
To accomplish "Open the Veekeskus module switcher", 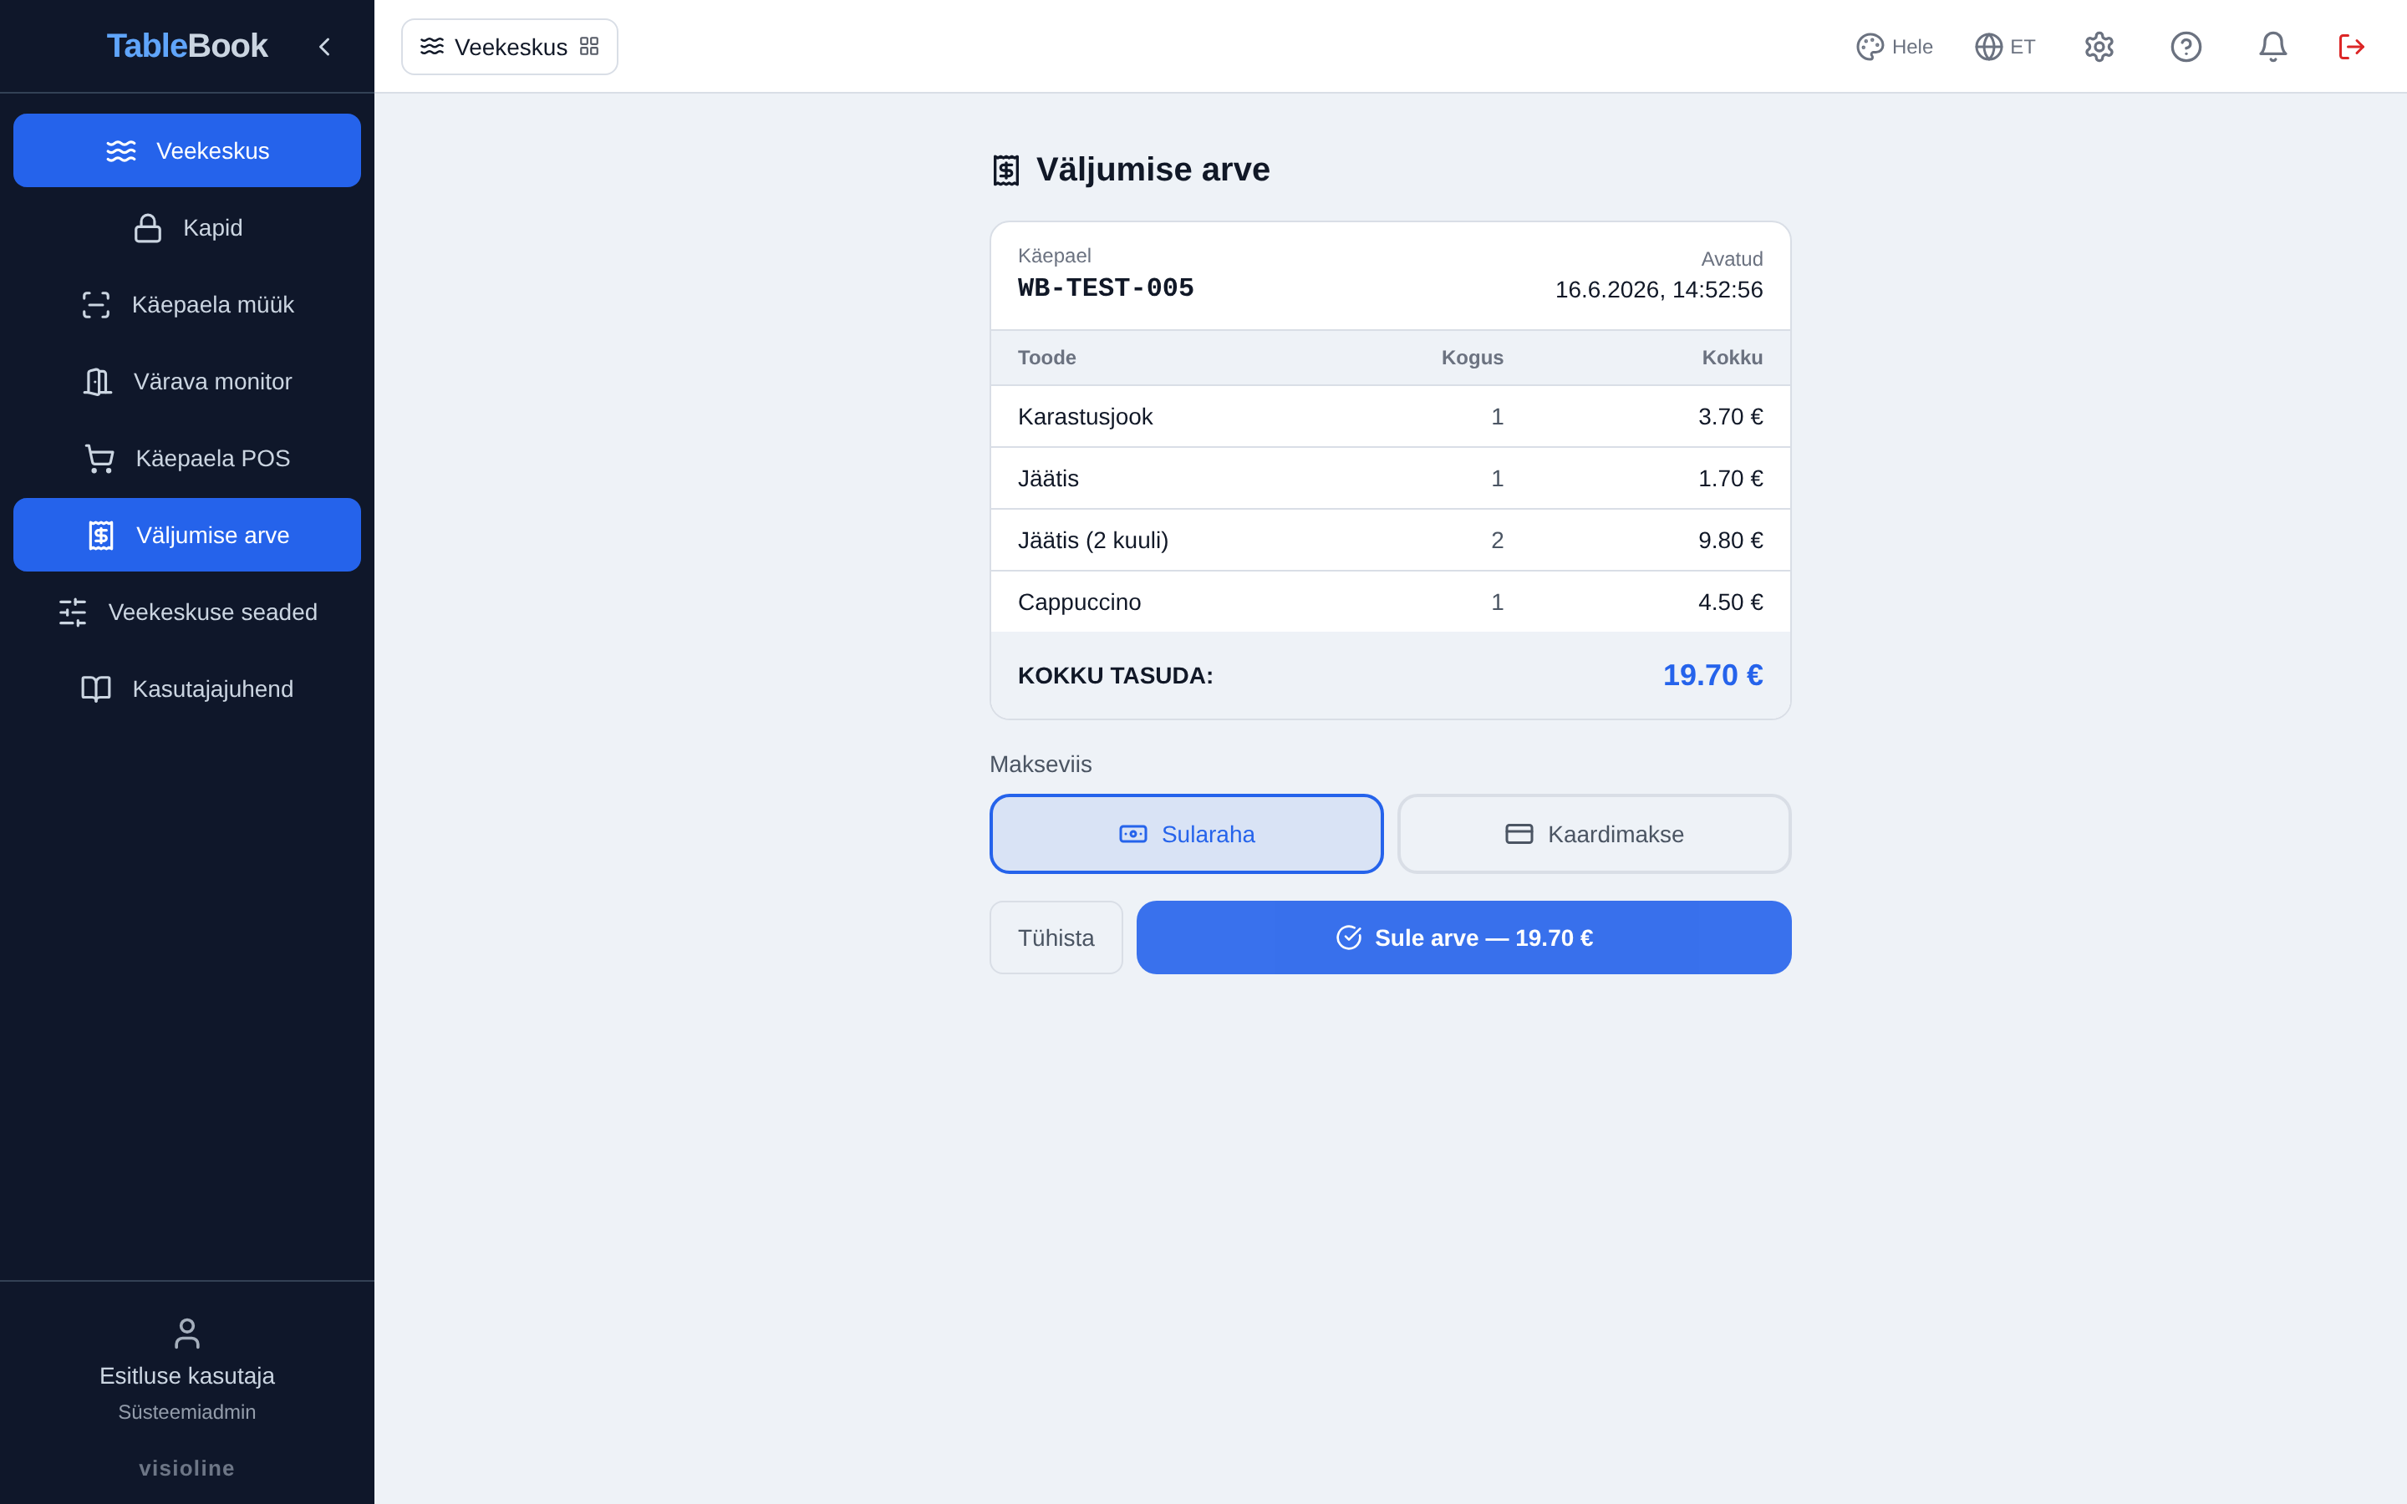I will (x=509, y=47).
